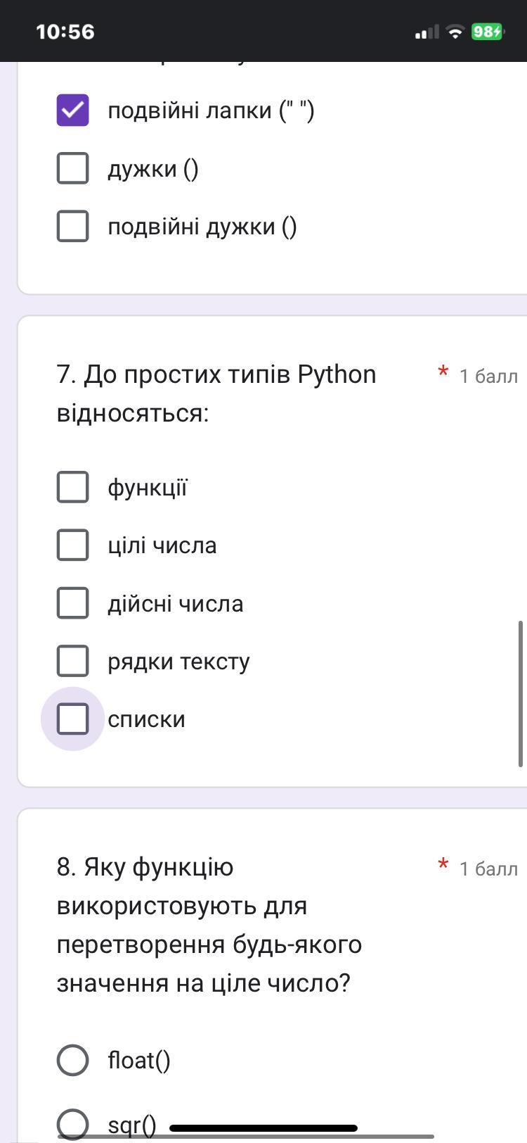This screenshot has width=527, height=1143.
Task: Check the списки checkbox
Action: [72, 719]
